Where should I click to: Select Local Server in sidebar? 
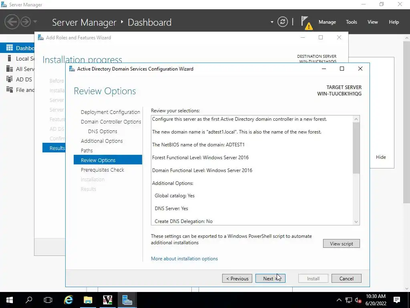[17, 59]
